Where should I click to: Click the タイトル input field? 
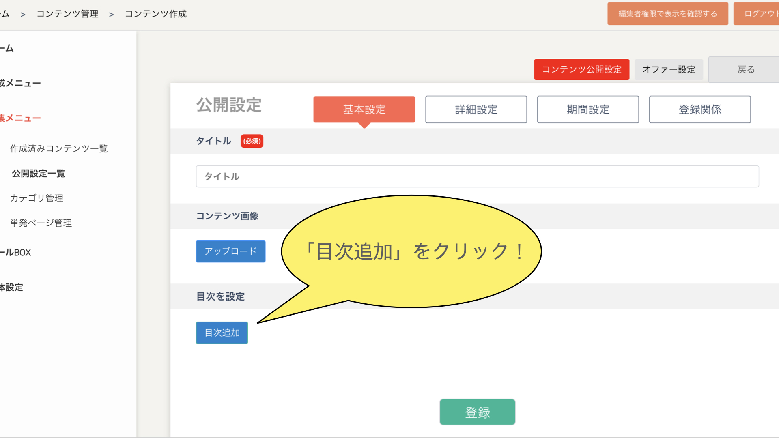click(477, 176)
